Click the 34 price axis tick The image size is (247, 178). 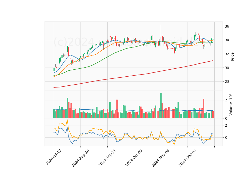click(x=227, y=40)
